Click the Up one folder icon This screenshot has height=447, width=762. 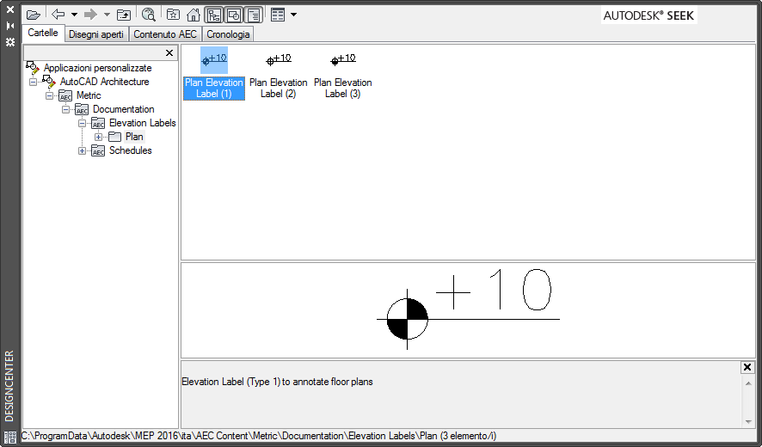(124, 15)
